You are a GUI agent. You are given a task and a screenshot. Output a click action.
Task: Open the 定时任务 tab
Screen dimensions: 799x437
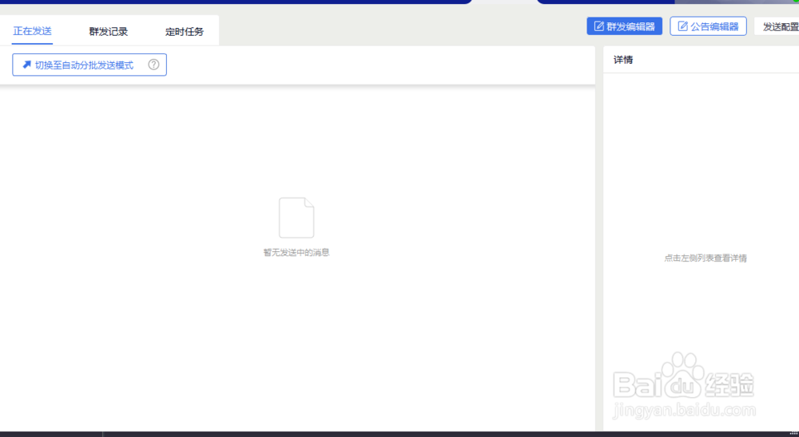pos(184,32)
